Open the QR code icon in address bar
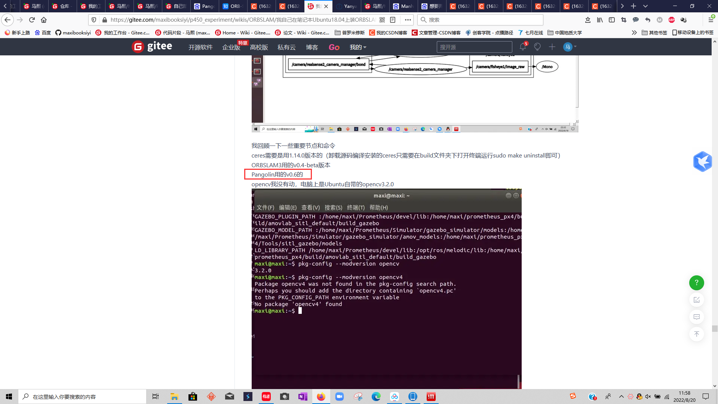 click(382, 20)
